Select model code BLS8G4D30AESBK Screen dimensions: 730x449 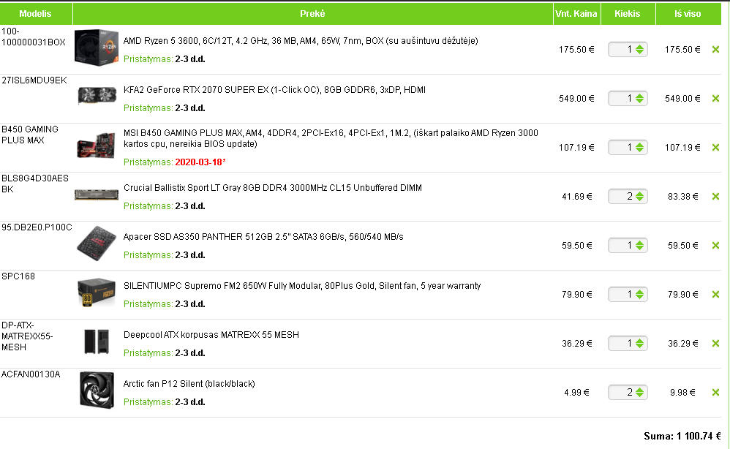[35, 184]
